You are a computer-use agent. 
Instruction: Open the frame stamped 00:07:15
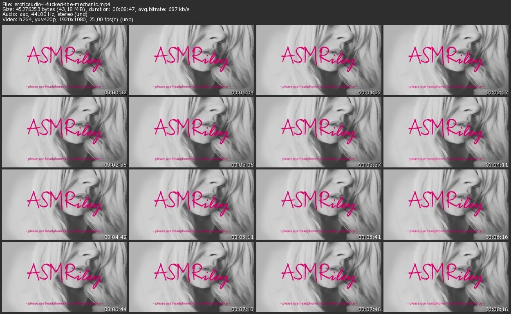pyautogui.click(x=192, y=277)
